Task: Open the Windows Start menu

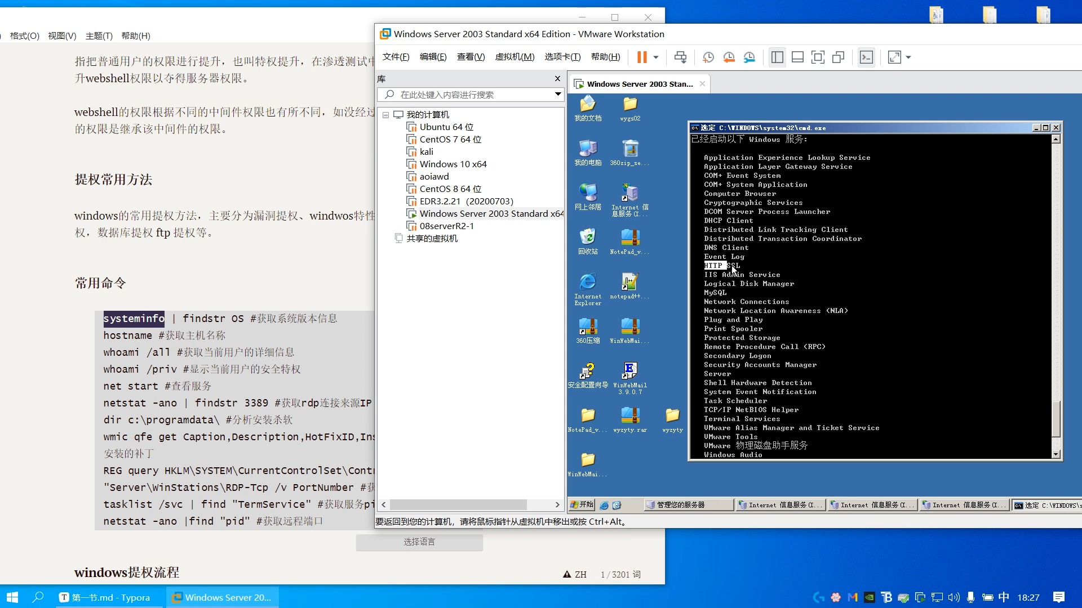Action: tap(12, 597)
